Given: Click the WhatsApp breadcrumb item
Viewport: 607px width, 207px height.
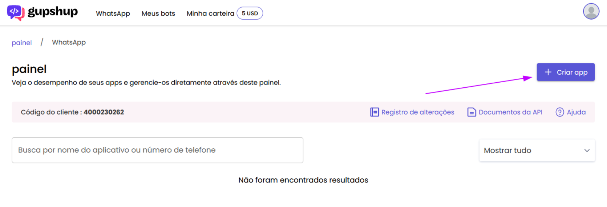Looking at the screenshot, I should 69,42.
